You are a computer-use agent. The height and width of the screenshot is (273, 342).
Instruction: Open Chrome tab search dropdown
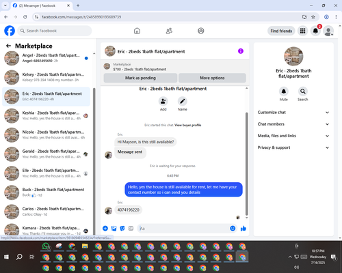coord(5,5)
